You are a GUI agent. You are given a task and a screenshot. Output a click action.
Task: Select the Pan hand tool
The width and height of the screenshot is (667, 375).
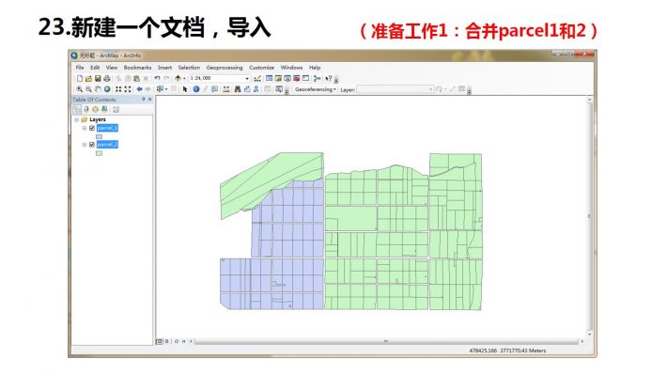[98, 89]
